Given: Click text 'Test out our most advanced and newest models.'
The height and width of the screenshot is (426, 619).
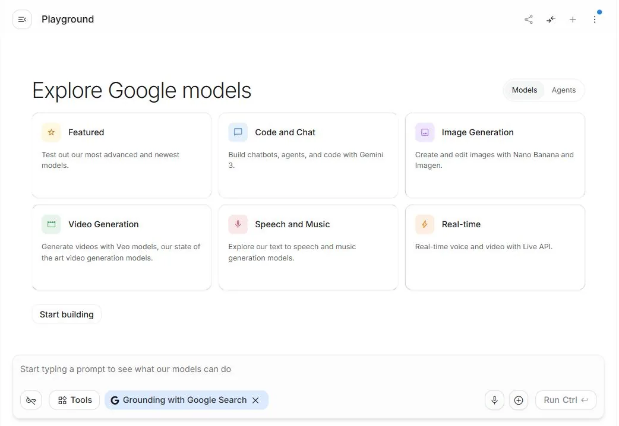Looking at the screenshot, I should 110,160.
